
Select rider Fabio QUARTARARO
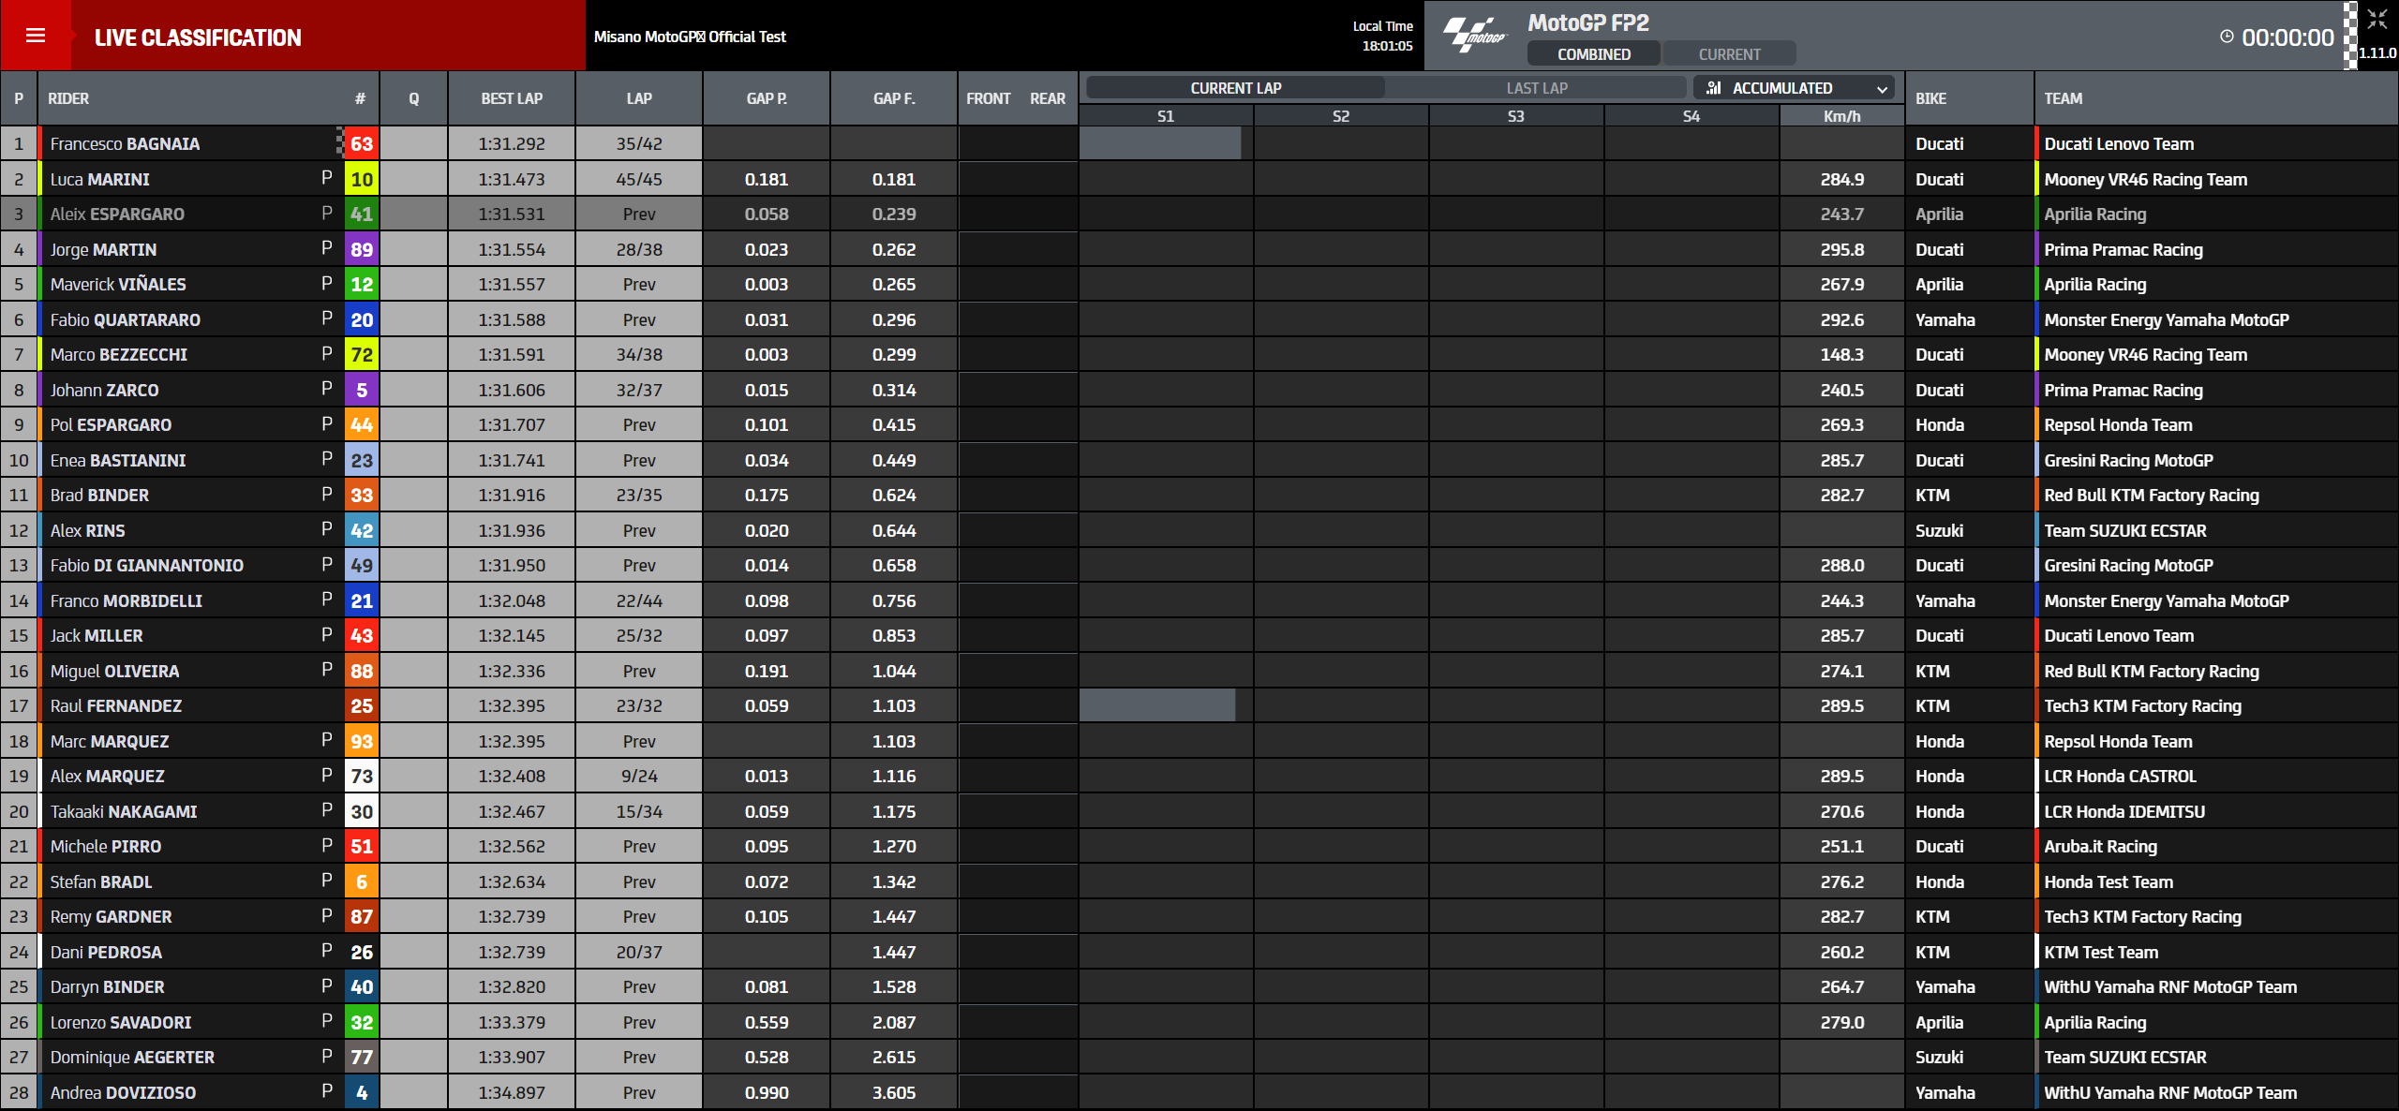point(125,319)
